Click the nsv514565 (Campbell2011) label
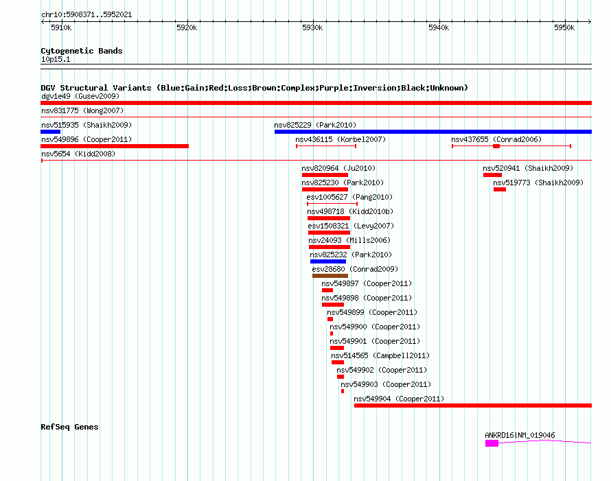 point(380,355)
